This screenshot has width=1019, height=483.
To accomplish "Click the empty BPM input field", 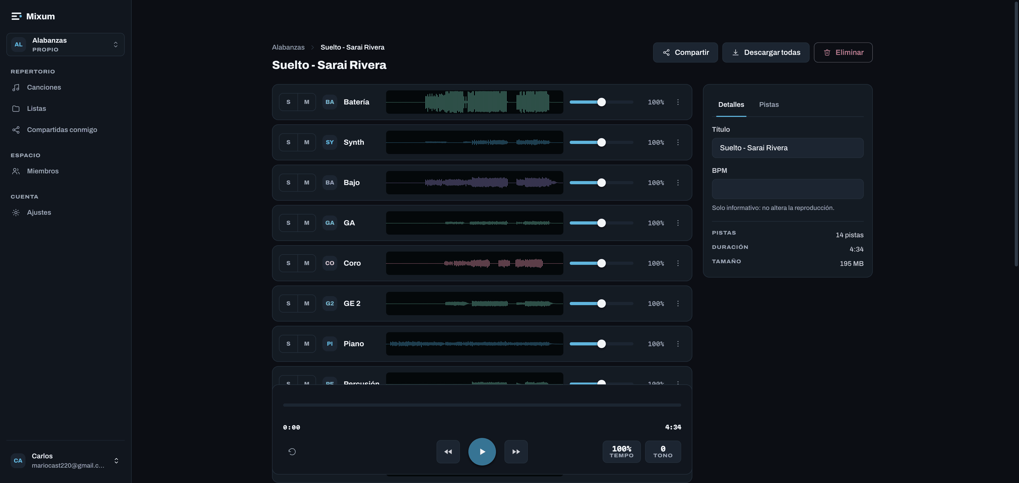I will (x=787, y=189).
